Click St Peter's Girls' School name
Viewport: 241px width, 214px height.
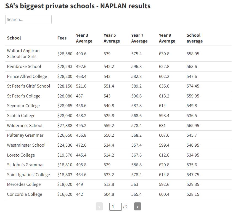tap(29, 86)
